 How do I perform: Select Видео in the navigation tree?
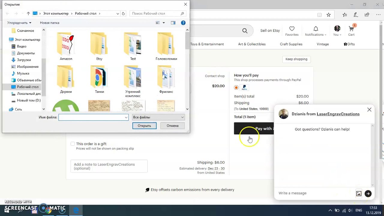coord(22,46)
